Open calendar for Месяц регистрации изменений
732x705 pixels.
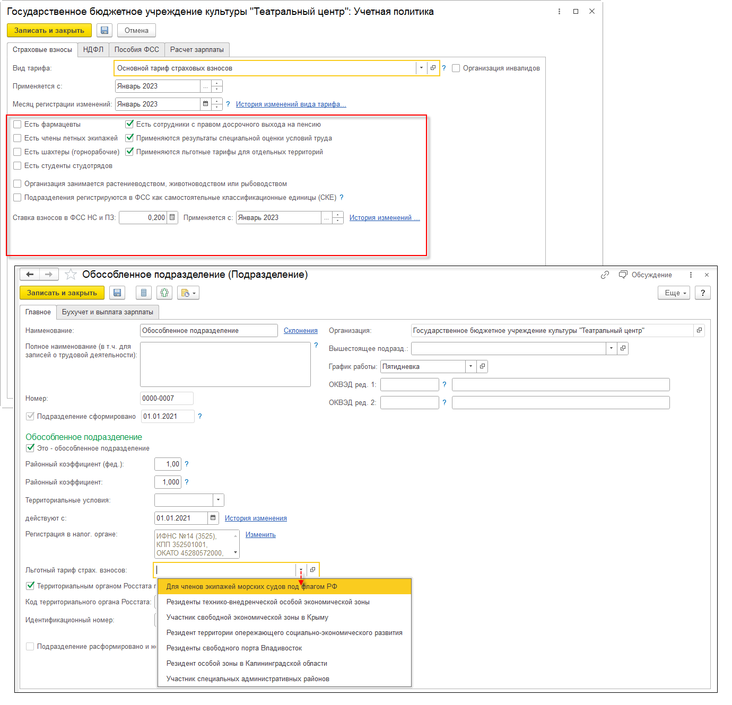coord(205,104)
